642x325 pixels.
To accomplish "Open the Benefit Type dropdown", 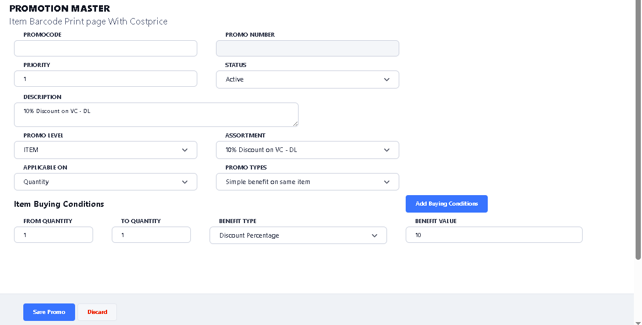I will click(x=298, y=236).
